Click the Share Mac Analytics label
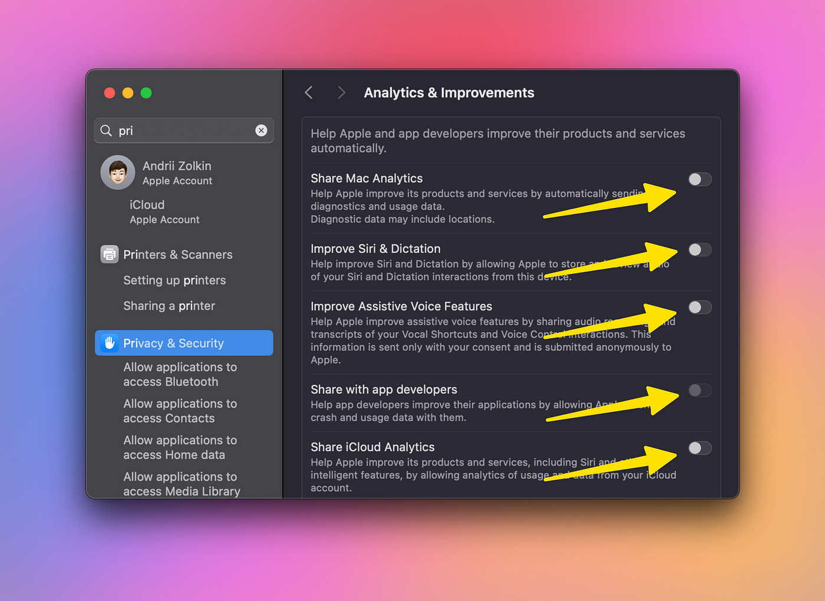Screen dimensions: 825x601 click(x=367, y=178)
